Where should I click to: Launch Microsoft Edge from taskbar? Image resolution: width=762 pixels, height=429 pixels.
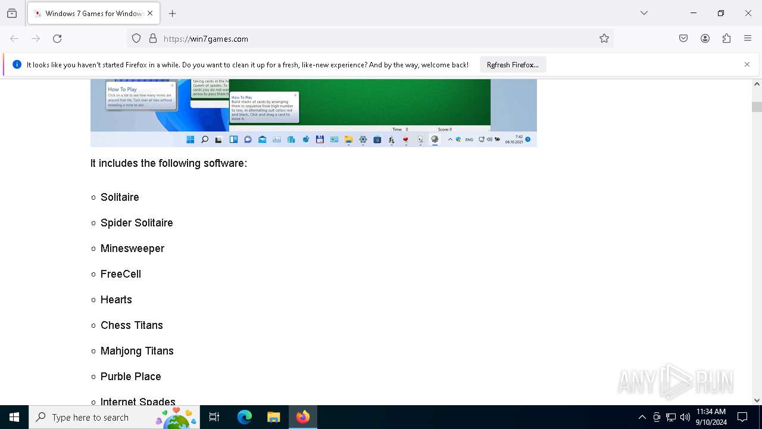[x=245, y=417]
